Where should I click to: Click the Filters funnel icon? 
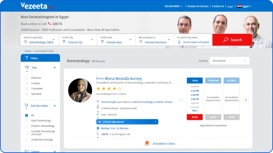pos(27,58)
